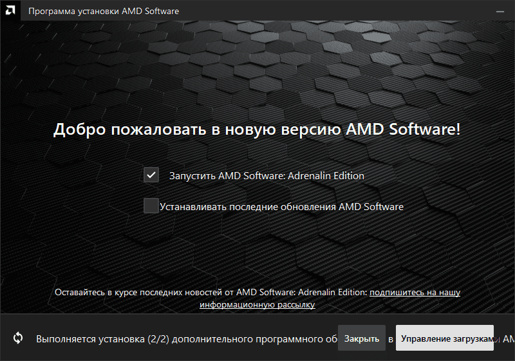This screenshot has width=515, height=361.
Task: Click the installation progress sync icon
Action: 18,338
